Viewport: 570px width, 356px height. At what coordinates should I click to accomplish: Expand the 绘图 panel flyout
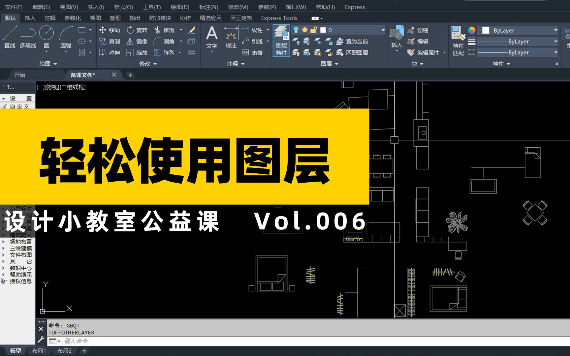pyautogui.click(x=48, y=64)
